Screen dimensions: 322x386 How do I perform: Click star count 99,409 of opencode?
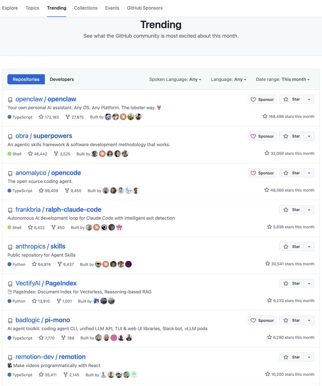pyautogui.click(x=49, y=191)
